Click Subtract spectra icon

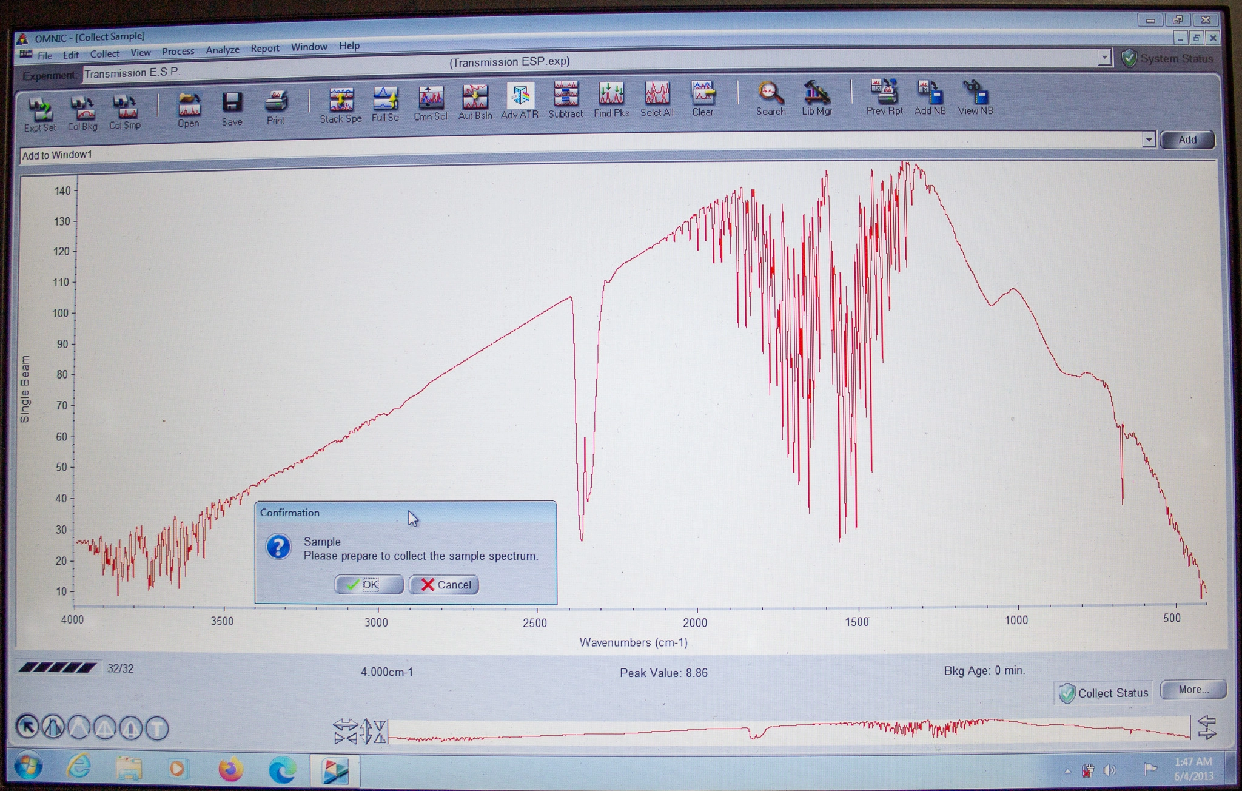(x=565, y=100)
